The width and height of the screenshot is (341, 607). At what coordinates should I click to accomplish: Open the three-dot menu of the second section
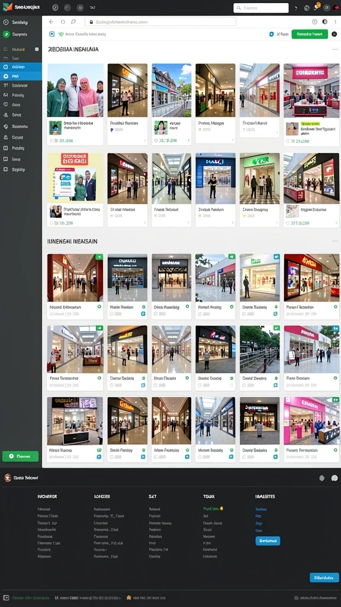[x=335, y=241]
